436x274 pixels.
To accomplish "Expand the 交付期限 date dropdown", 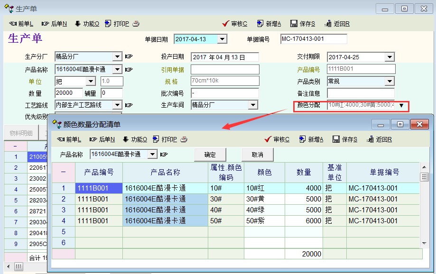I will [390, 57].
